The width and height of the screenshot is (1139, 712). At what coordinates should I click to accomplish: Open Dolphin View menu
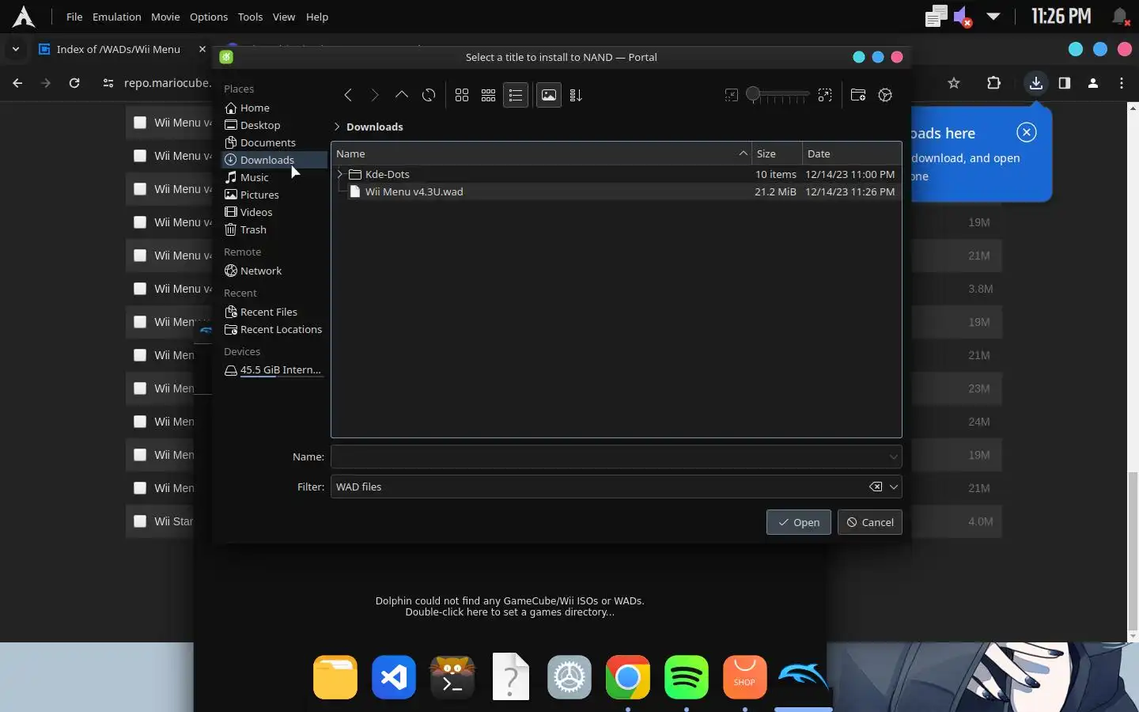point(284,17)
